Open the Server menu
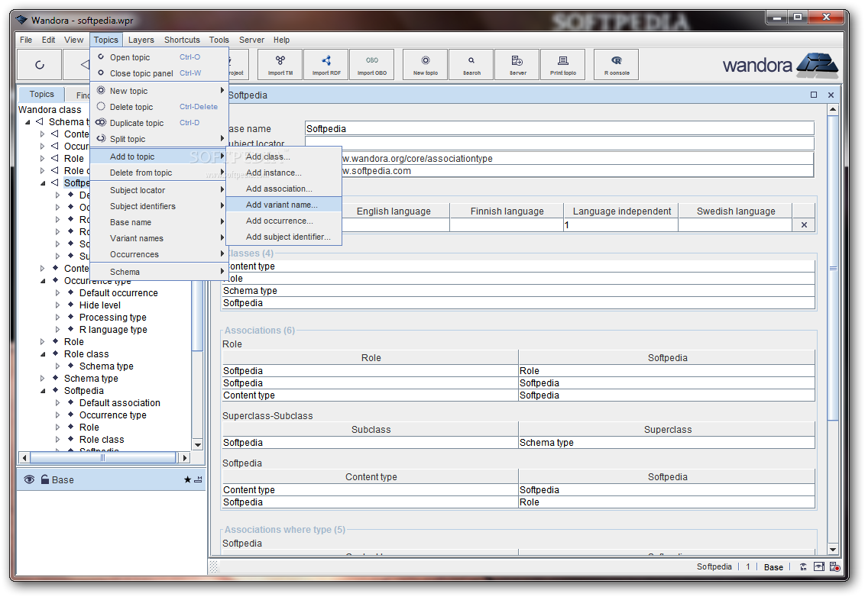Image resolution: width=865 pixels, height=597 pixels. point(251,40)
